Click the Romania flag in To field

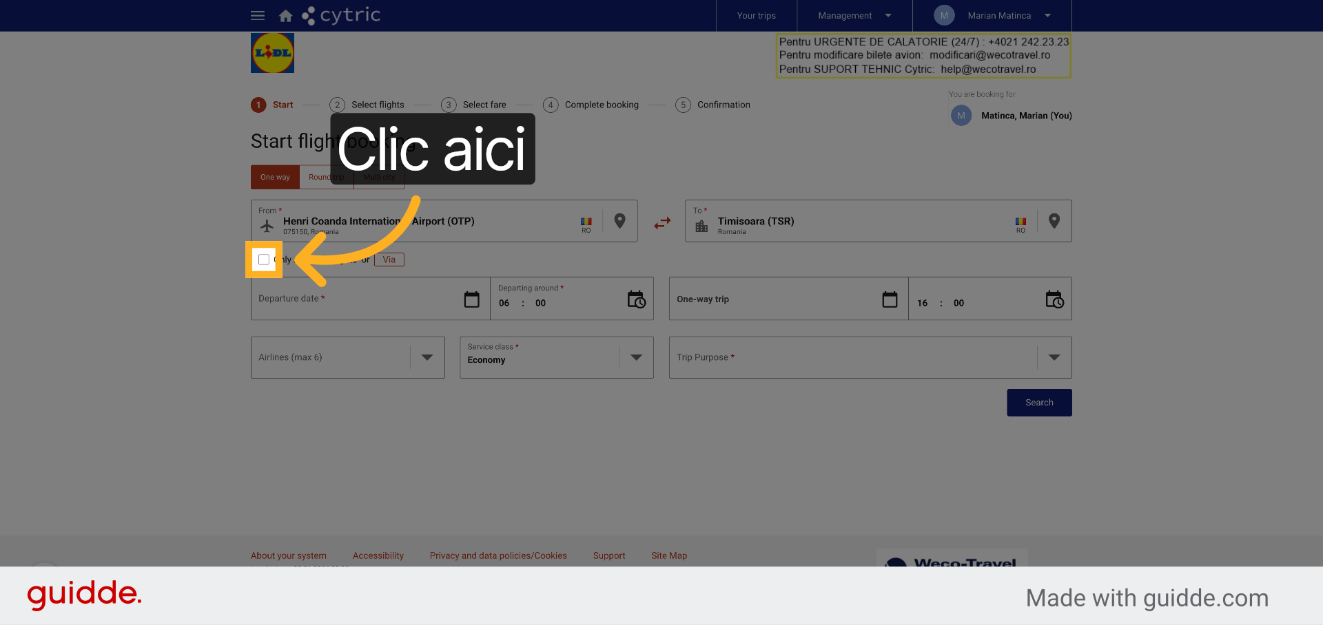point(1021,222)
